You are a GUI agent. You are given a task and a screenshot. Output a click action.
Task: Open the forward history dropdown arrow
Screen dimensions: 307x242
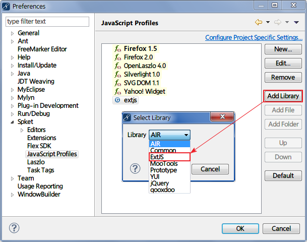coord(287,22)
